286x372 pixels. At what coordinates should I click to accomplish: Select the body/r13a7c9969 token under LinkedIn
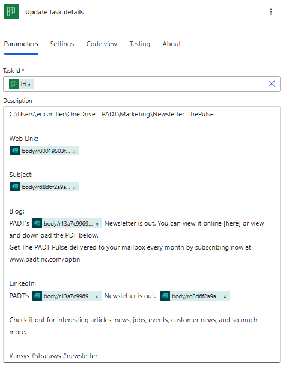coord(67,296)
